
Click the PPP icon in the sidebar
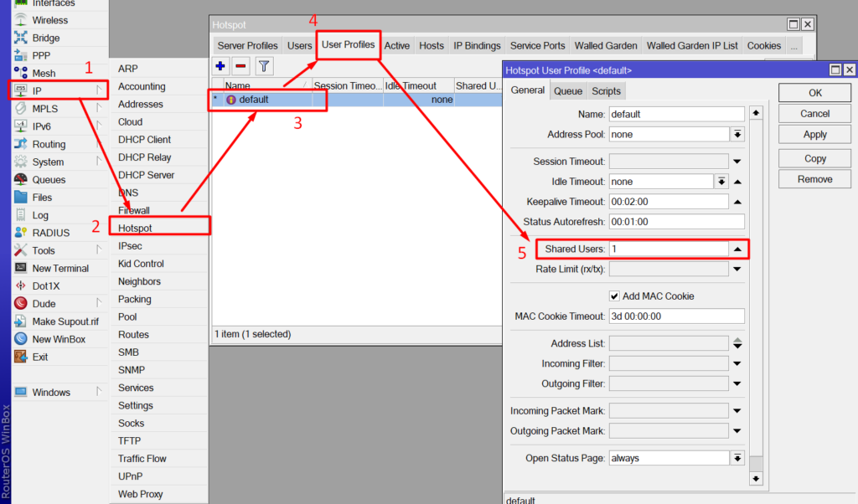(21, 56)
